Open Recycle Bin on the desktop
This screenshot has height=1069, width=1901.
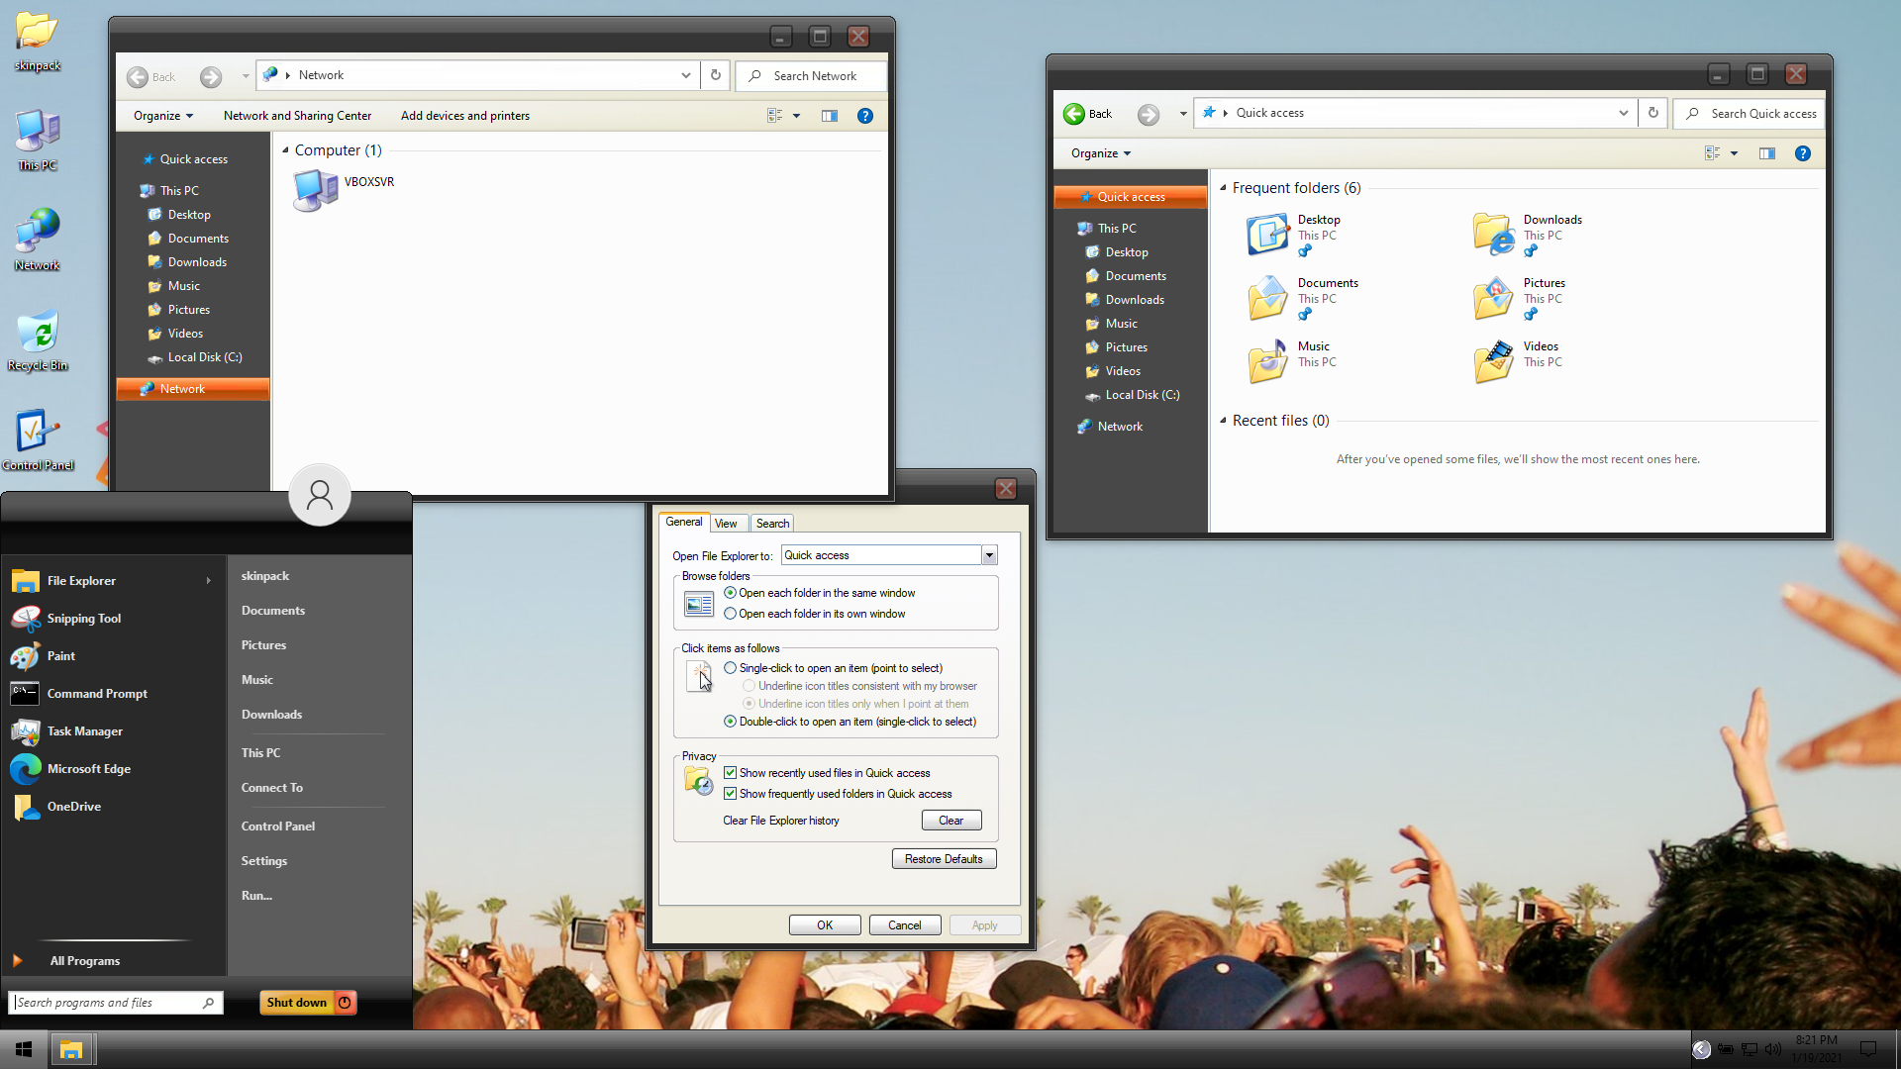click(38, 337)
